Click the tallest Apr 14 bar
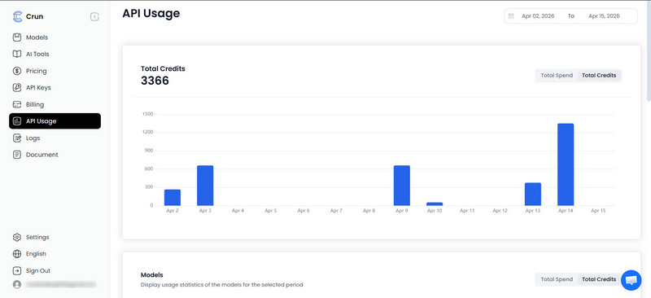Image resolution: width=651 pixels, height=298 pixels. (x=566, y=164)
